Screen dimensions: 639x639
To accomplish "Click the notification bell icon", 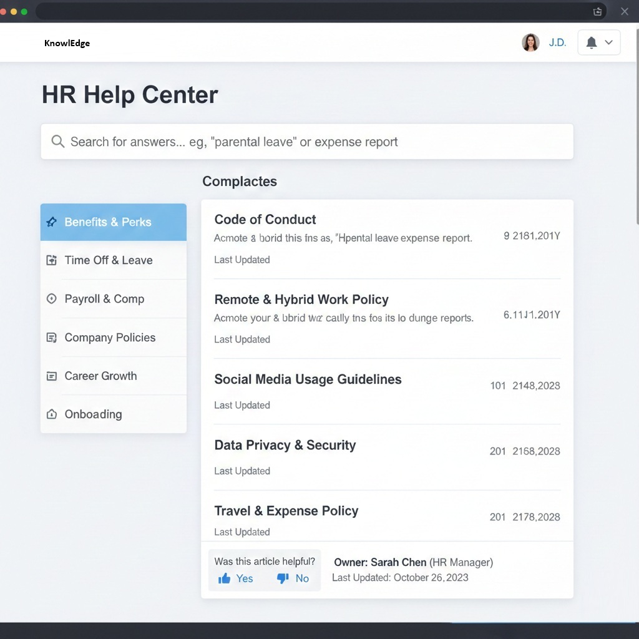I will point(592,42).
